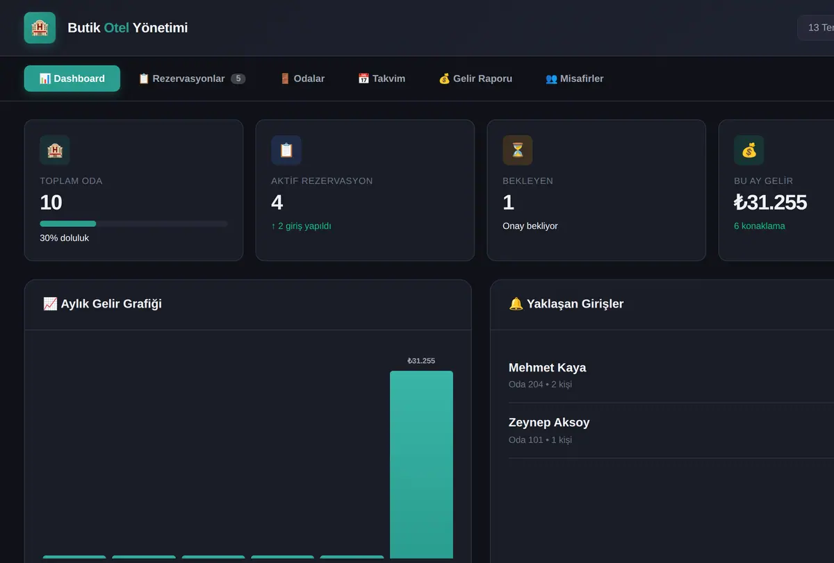
Task: Click the money bag icon on Bu Ay Gelir card
Action: point(749,150)
